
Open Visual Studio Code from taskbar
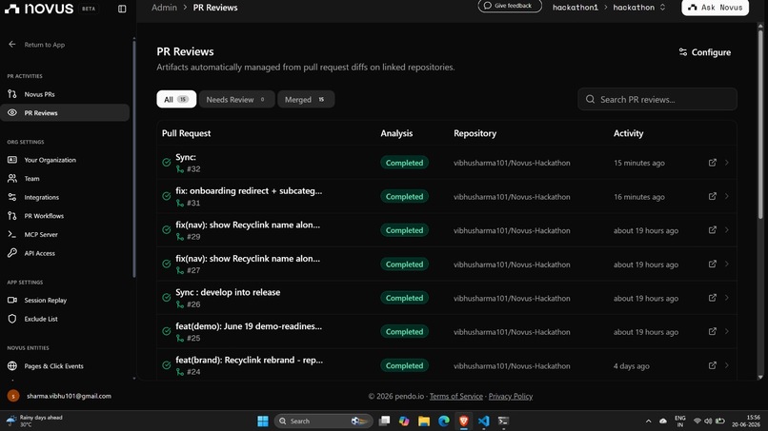[x=483, y=421]
